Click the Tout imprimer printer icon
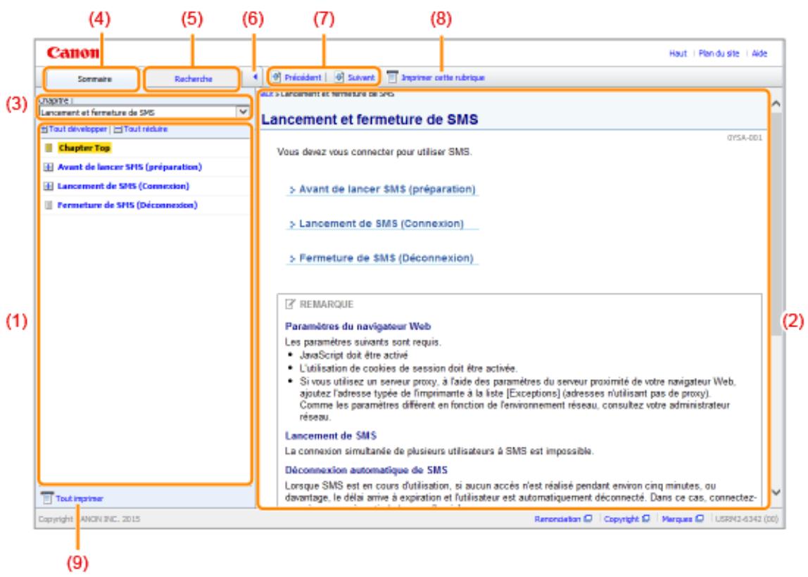Image resolution: width=808 pixels, height=577 pixels. coord(47,498)
